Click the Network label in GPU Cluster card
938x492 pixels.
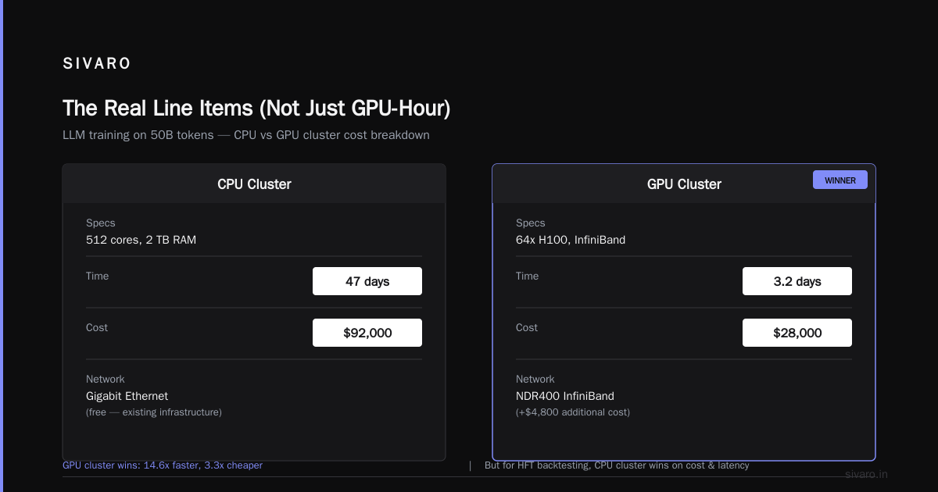pyautogui.click(x=535, y=379)
